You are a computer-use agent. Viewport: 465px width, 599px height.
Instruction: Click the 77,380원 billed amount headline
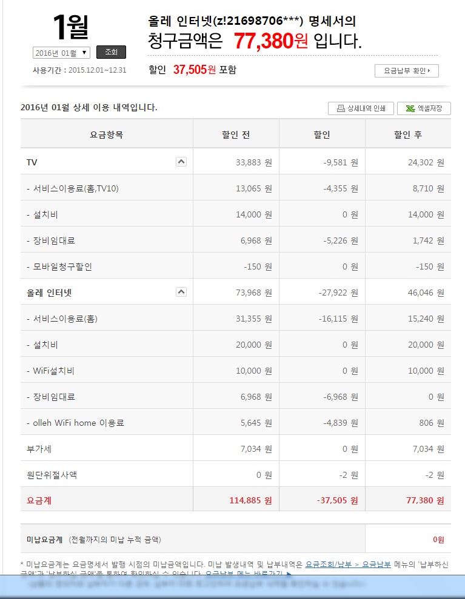270,41
